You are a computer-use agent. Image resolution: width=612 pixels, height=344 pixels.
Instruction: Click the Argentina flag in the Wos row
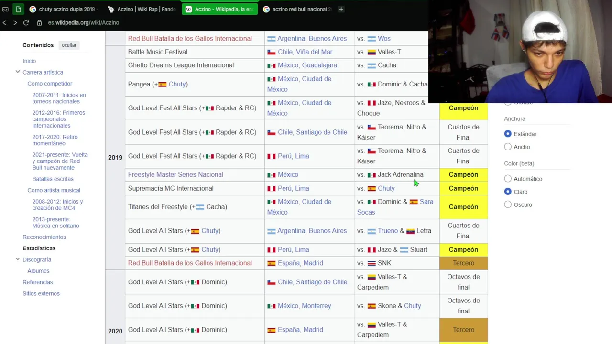click(372, 39)
